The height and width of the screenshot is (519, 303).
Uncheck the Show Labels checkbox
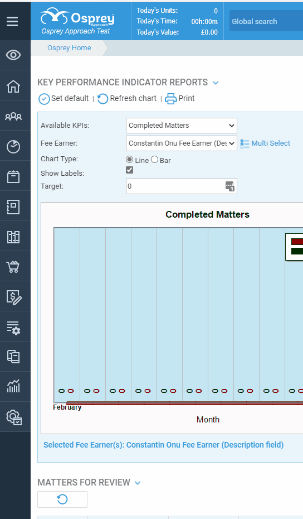tap(130, 170)
